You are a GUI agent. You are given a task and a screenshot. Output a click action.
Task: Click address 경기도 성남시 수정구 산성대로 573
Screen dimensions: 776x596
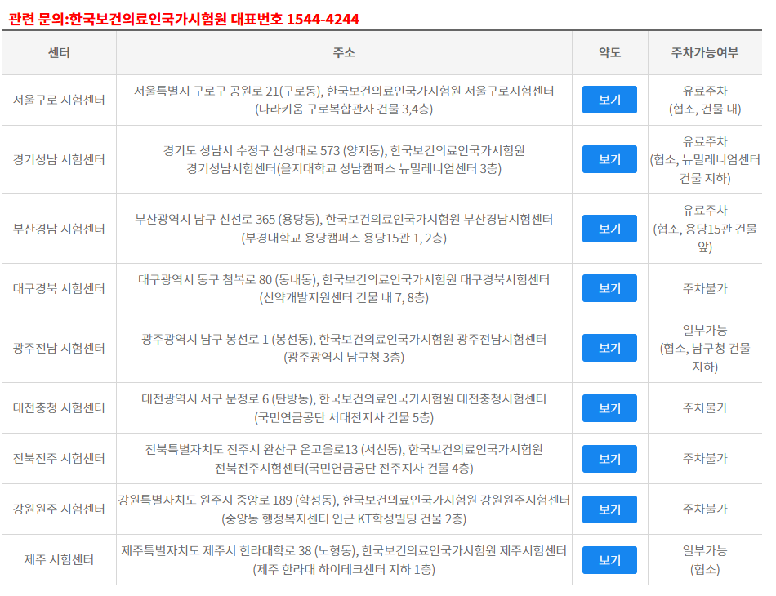point(344,159)
